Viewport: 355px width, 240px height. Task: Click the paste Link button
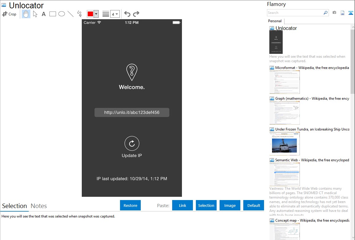(183, 205)
